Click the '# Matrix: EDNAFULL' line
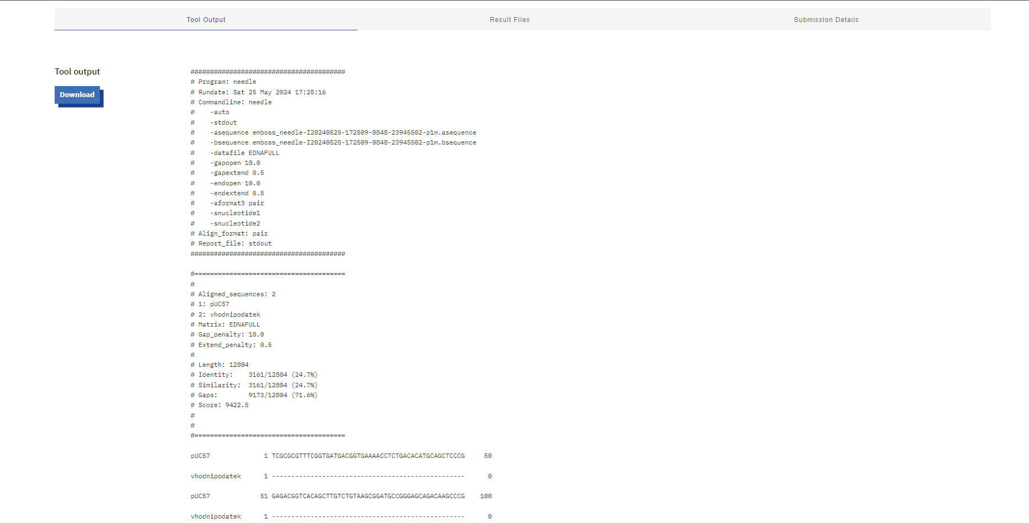Image resolution: width=1029 pixels, height=523 pixels. pyautogui.click(x=225, y=324)
